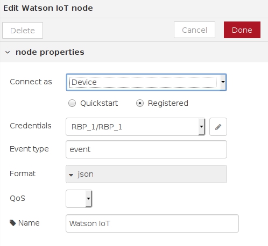268x246 pixels.
Task: Click the Quickstart label text
Action: tap(99, 103)
